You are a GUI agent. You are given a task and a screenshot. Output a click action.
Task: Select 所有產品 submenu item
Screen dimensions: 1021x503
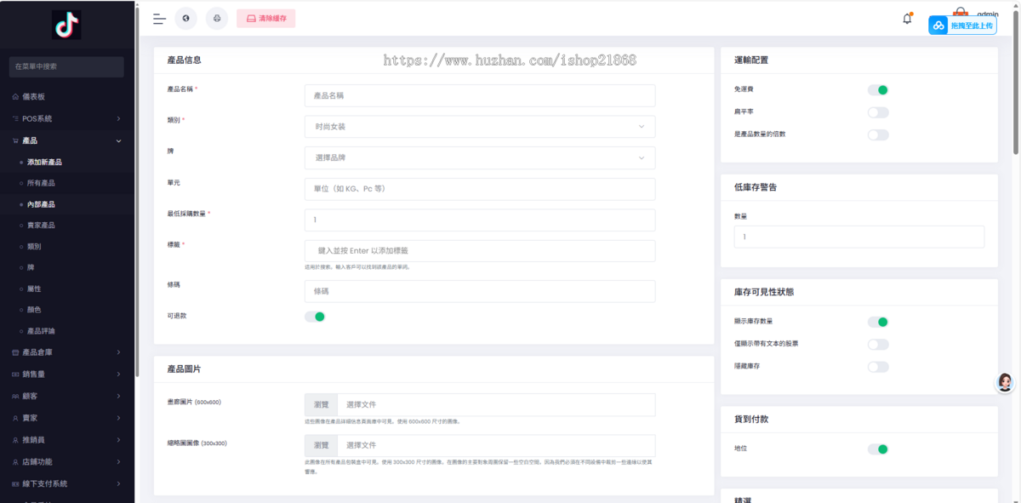pyautogui.click(x=41, y=183)
